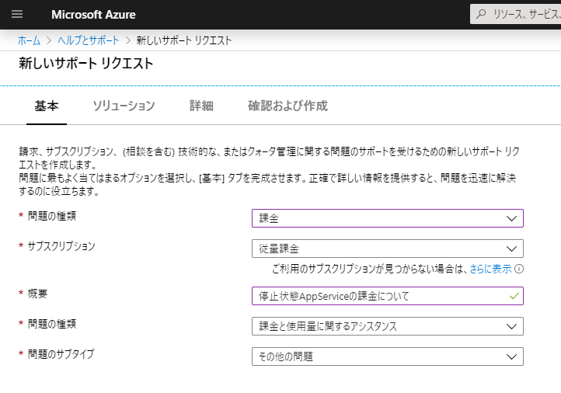This screenshot has width=561, height=393.
Task: Open the 課金と使用量に関するアシスタンス dropdown
Action: tap(388, 326)
